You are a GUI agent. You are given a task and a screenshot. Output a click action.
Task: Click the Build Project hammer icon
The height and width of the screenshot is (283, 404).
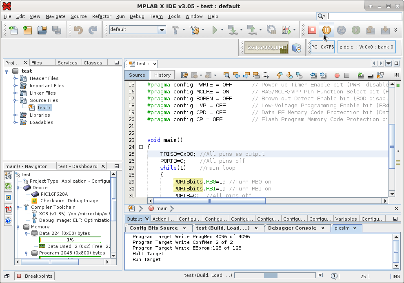(175, 30)
